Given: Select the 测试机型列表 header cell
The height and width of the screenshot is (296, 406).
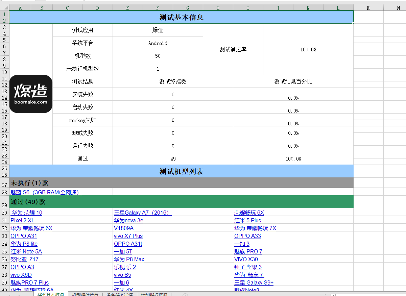Looking at the screenshot, I should coord(181,171).
